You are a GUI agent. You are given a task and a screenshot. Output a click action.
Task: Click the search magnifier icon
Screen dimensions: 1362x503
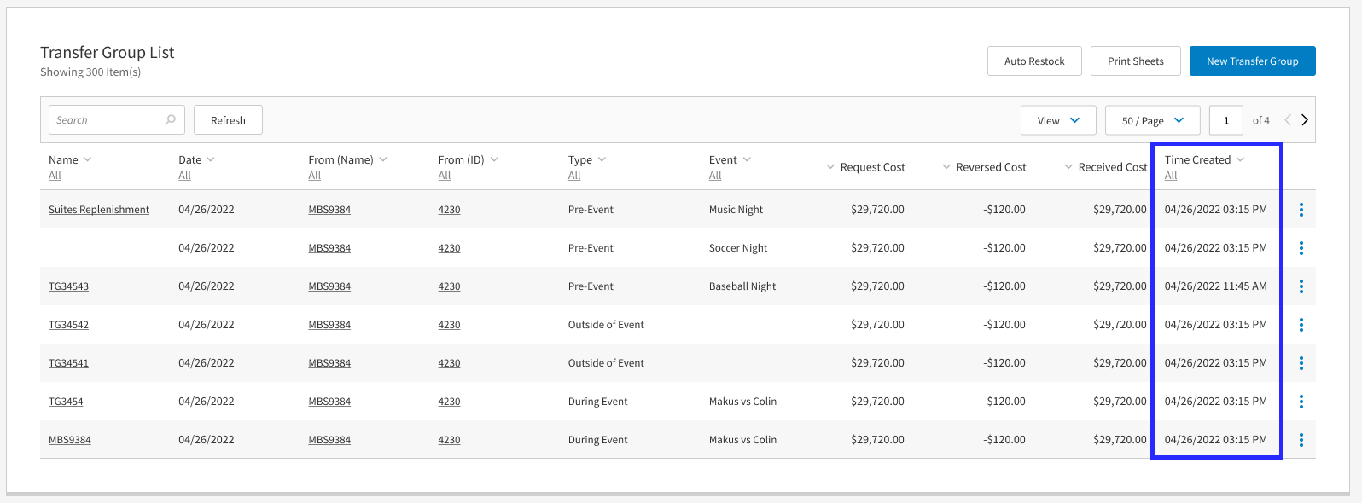click(x=171, y=120)
